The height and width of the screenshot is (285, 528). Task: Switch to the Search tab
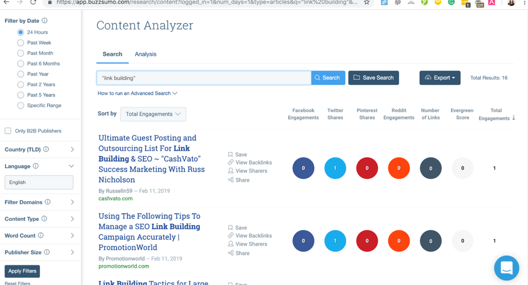(112, 54)
